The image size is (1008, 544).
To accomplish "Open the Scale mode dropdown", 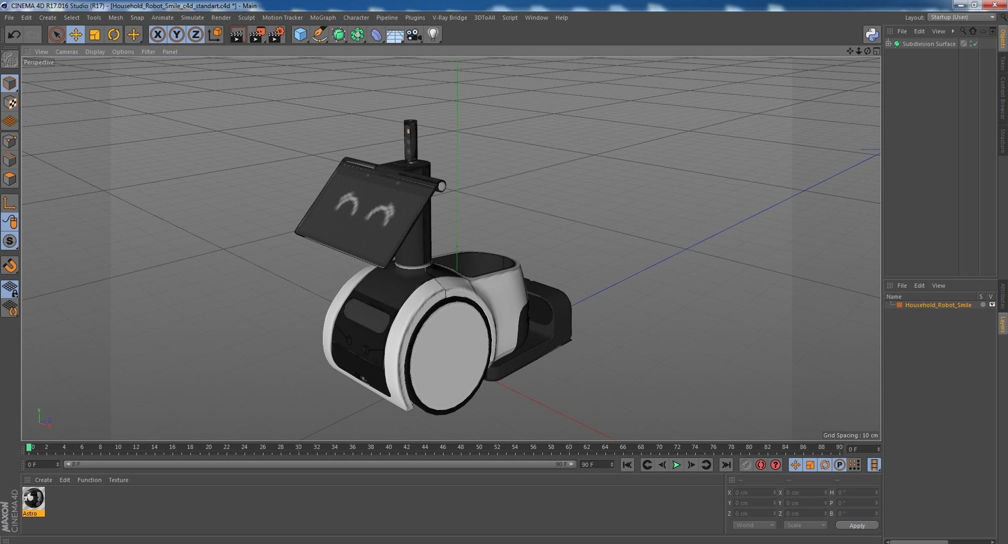I will (805, 525).
